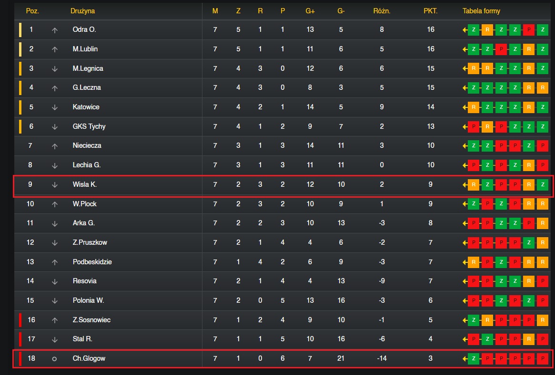This screenshot has height=375, width=555.
Task: Open the GKS Tychy team link
Action: tap(89, 126)
